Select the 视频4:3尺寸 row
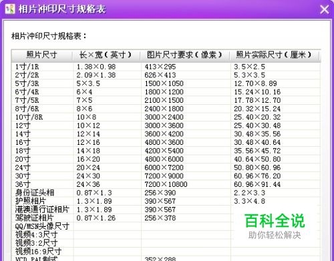 [166, 235]
